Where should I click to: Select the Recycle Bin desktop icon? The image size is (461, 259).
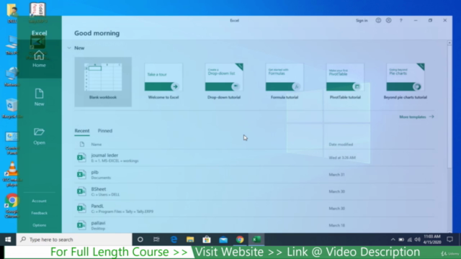[x=12, y=109]
